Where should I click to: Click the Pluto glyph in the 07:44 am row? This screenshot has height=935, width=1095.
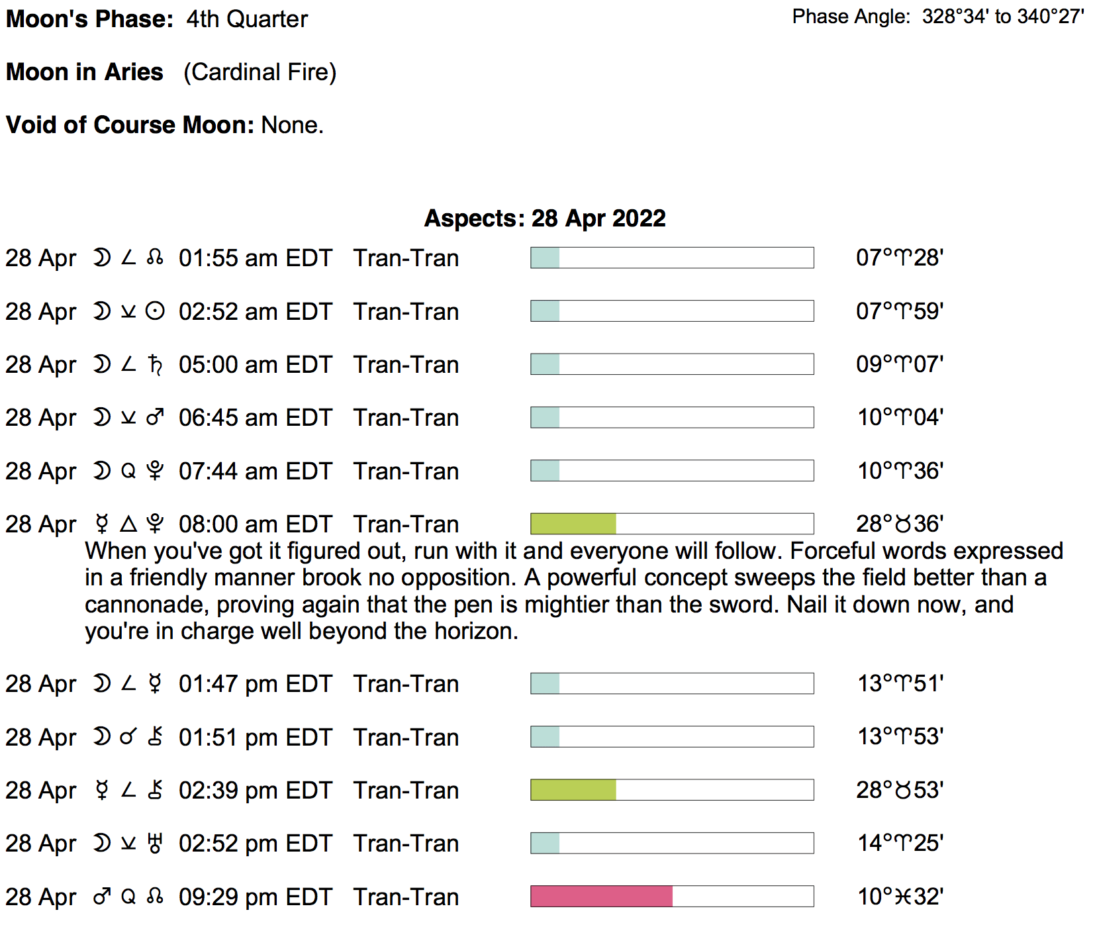155,471
